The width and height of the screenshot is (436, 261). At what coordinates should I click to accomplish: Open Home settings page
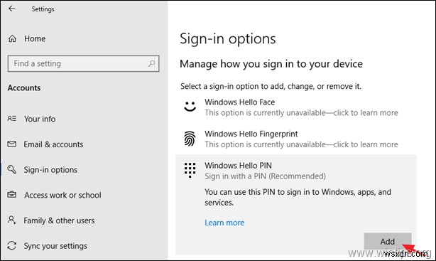[x=35, y=38]
